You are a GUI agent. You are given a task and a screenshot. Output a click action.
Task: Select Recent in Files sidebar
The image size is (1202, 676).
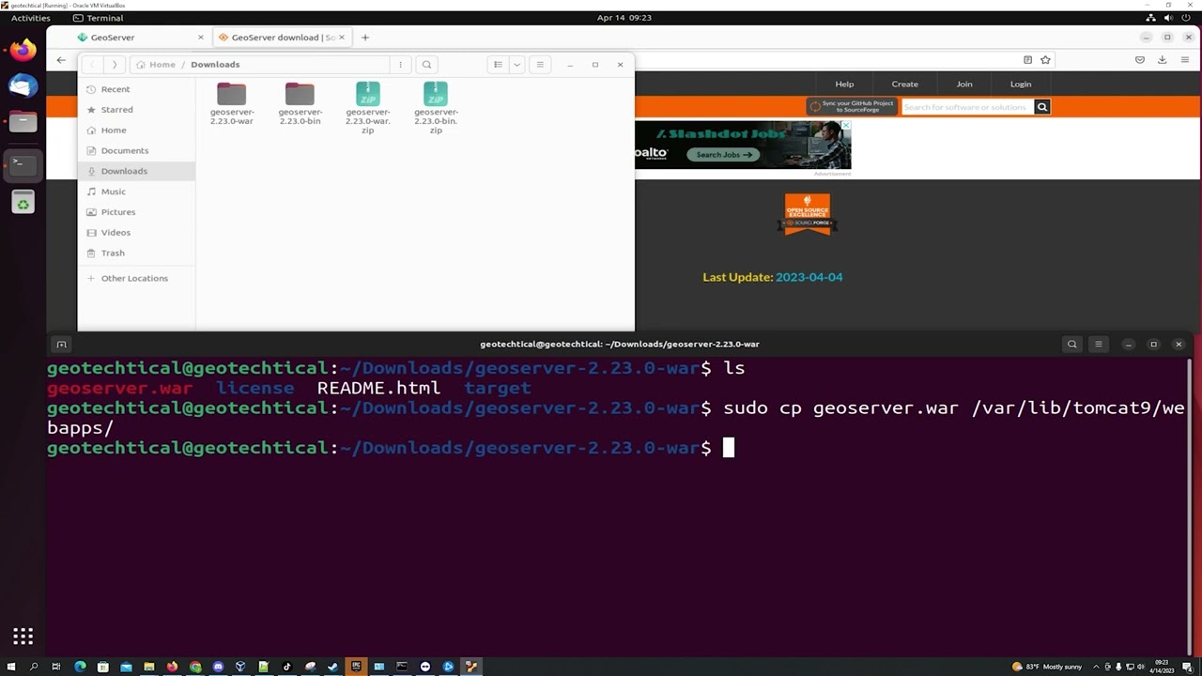136,89
